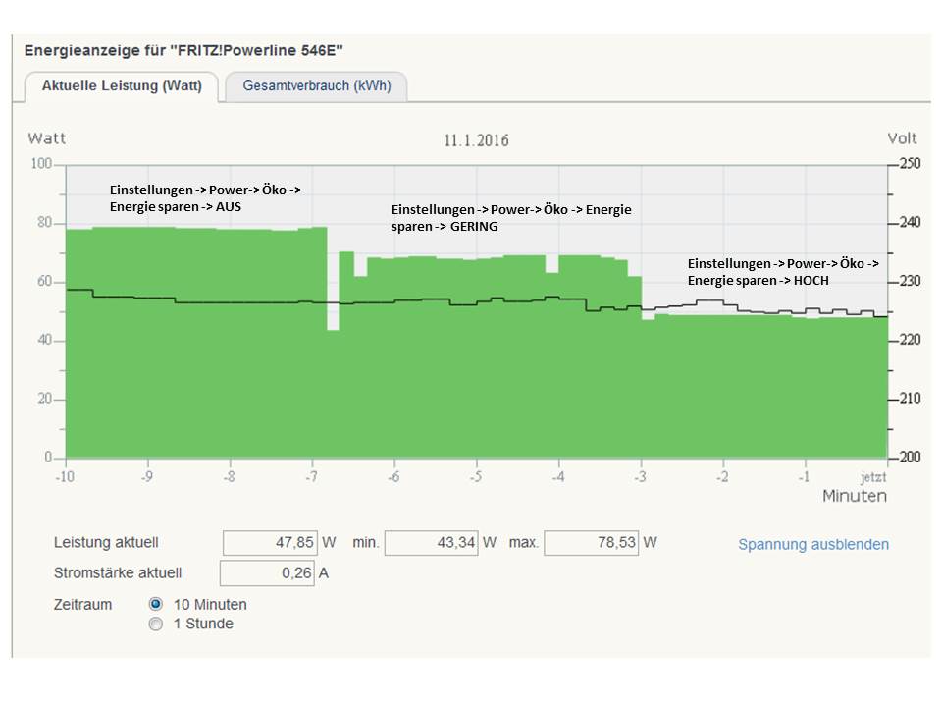Screen dimensions: 942x707
Task: Select the Aktuelle Leistung (Watt) tab
Action: click(x=122, y=85)
